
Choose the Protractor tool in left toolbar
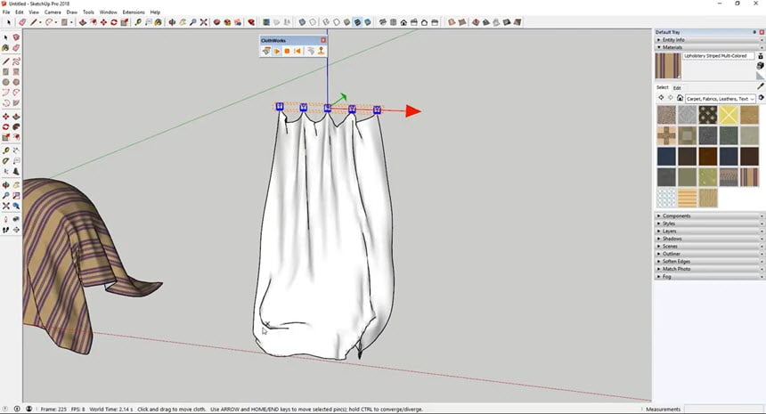(6, 160)
